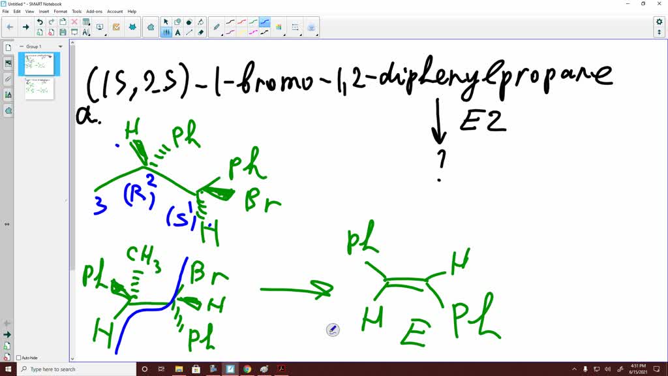Screen dimensions: 668x376
Task: Open the Add-ons menu
Action: [x=94, y=11]
